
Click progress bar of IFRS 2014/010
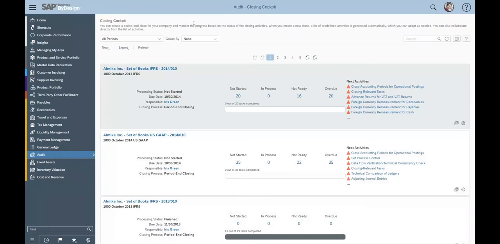point(285,109)
